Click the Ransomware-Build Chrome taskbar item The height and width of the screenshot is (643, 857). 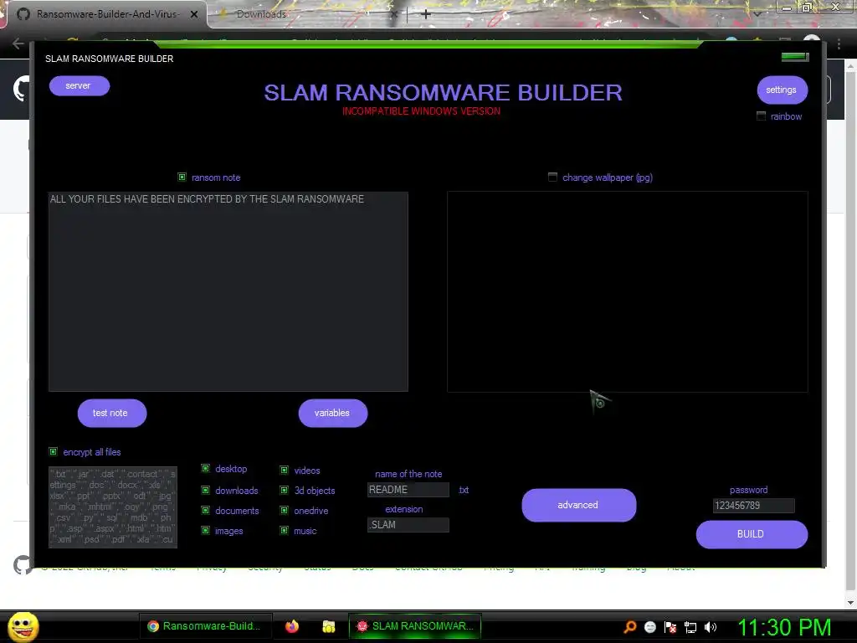tap(206, 626)
